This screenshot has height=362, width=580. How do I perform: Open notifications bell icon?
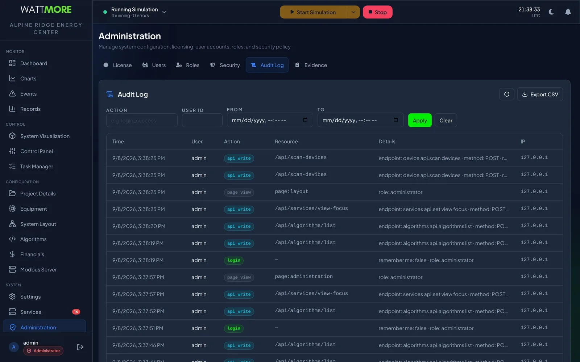pyautogui.click(x=568, y=12)
